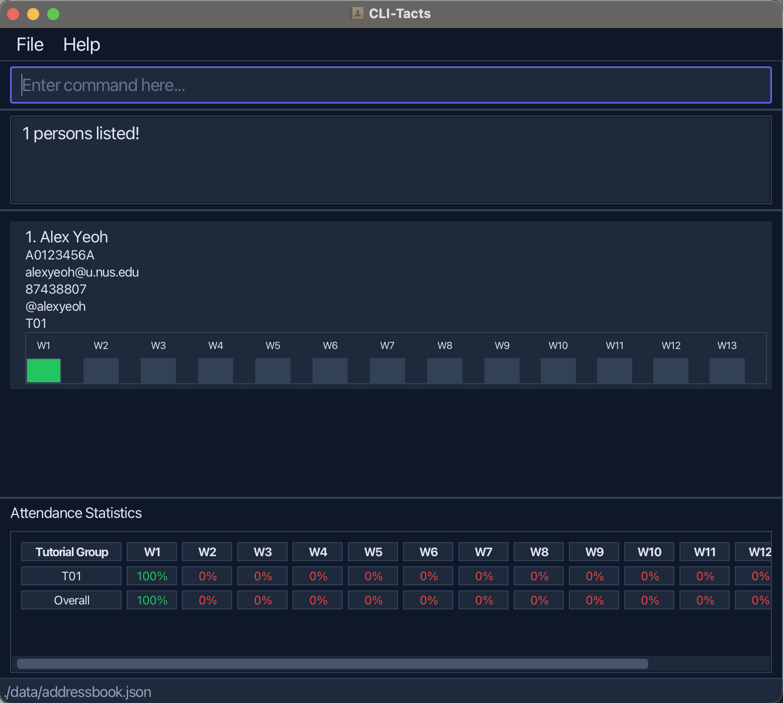Toggle Alex Yeoh's W1 attendance square
783x703 pixels.
(44, 371)
